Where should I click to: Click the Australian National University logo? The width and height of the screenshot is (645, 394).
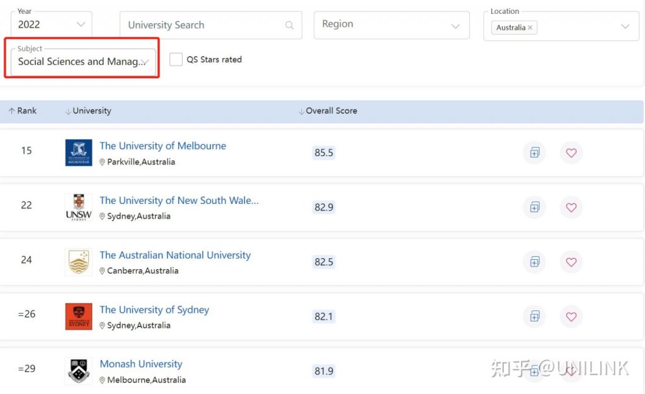(79, 262)
